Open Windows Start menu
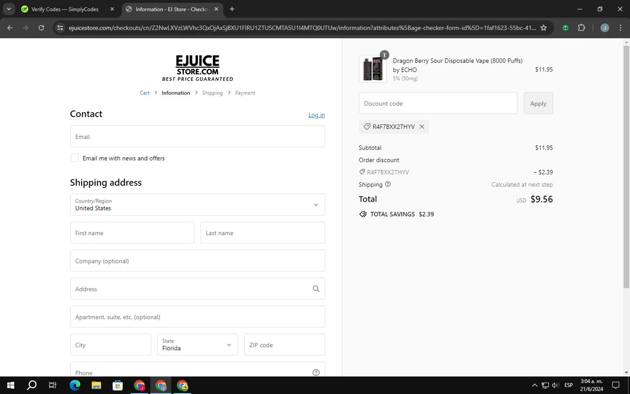This screenshot has height=394, width=630. click(10, 385)
